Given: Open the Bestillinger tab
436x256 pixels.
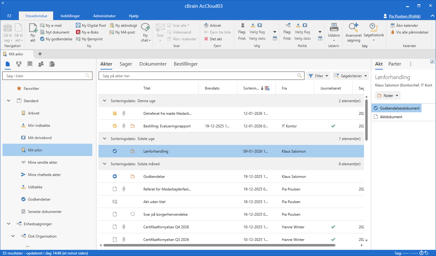Looking at the screenshot, I should [186, 64].
